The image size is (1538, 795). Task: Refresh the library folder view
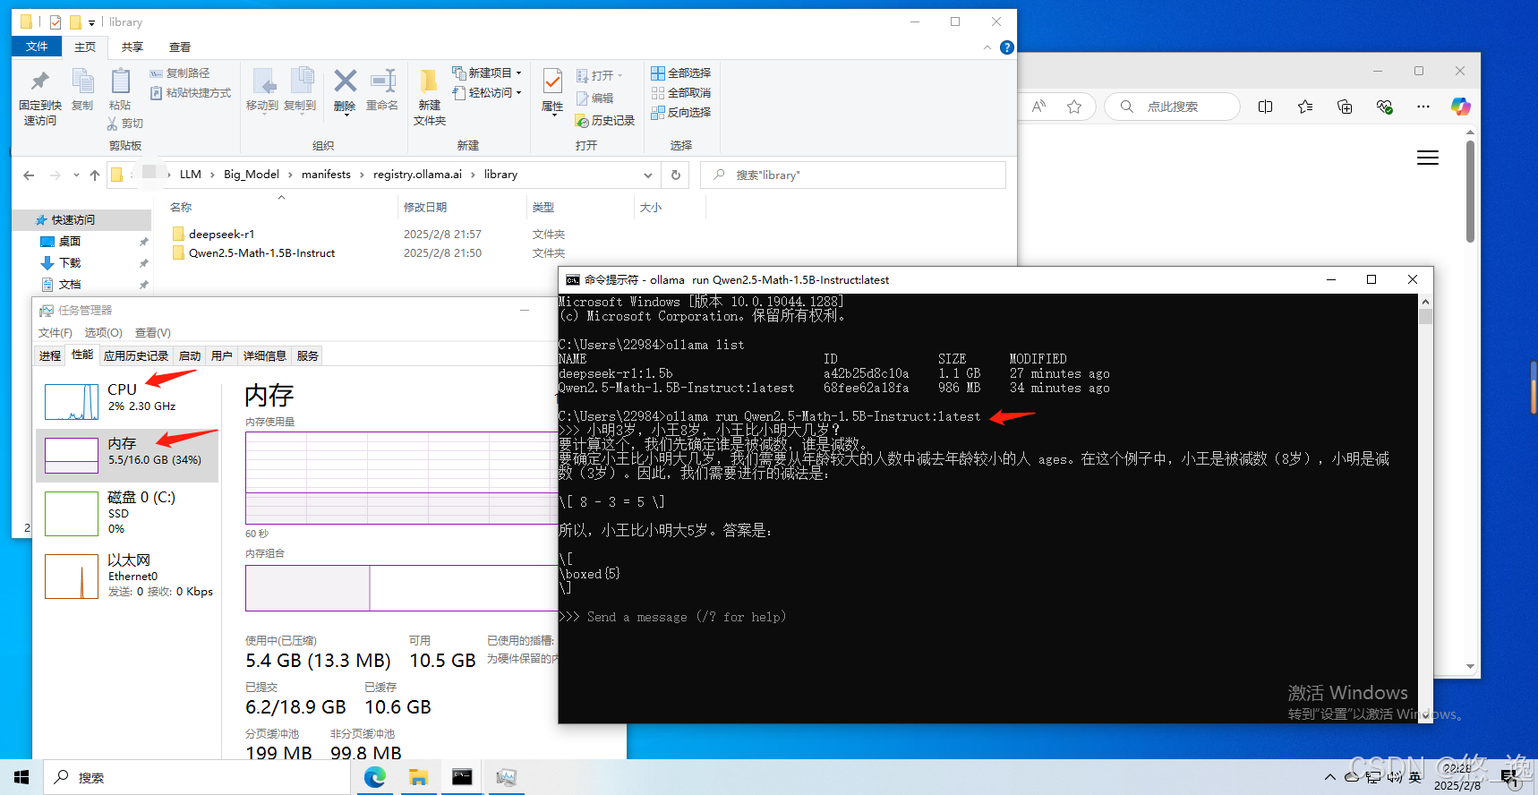coord(676,175)
